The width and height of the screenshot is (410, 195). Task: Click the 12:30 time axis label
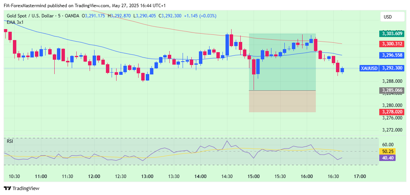pyautogui.click(x=121, y=176)
